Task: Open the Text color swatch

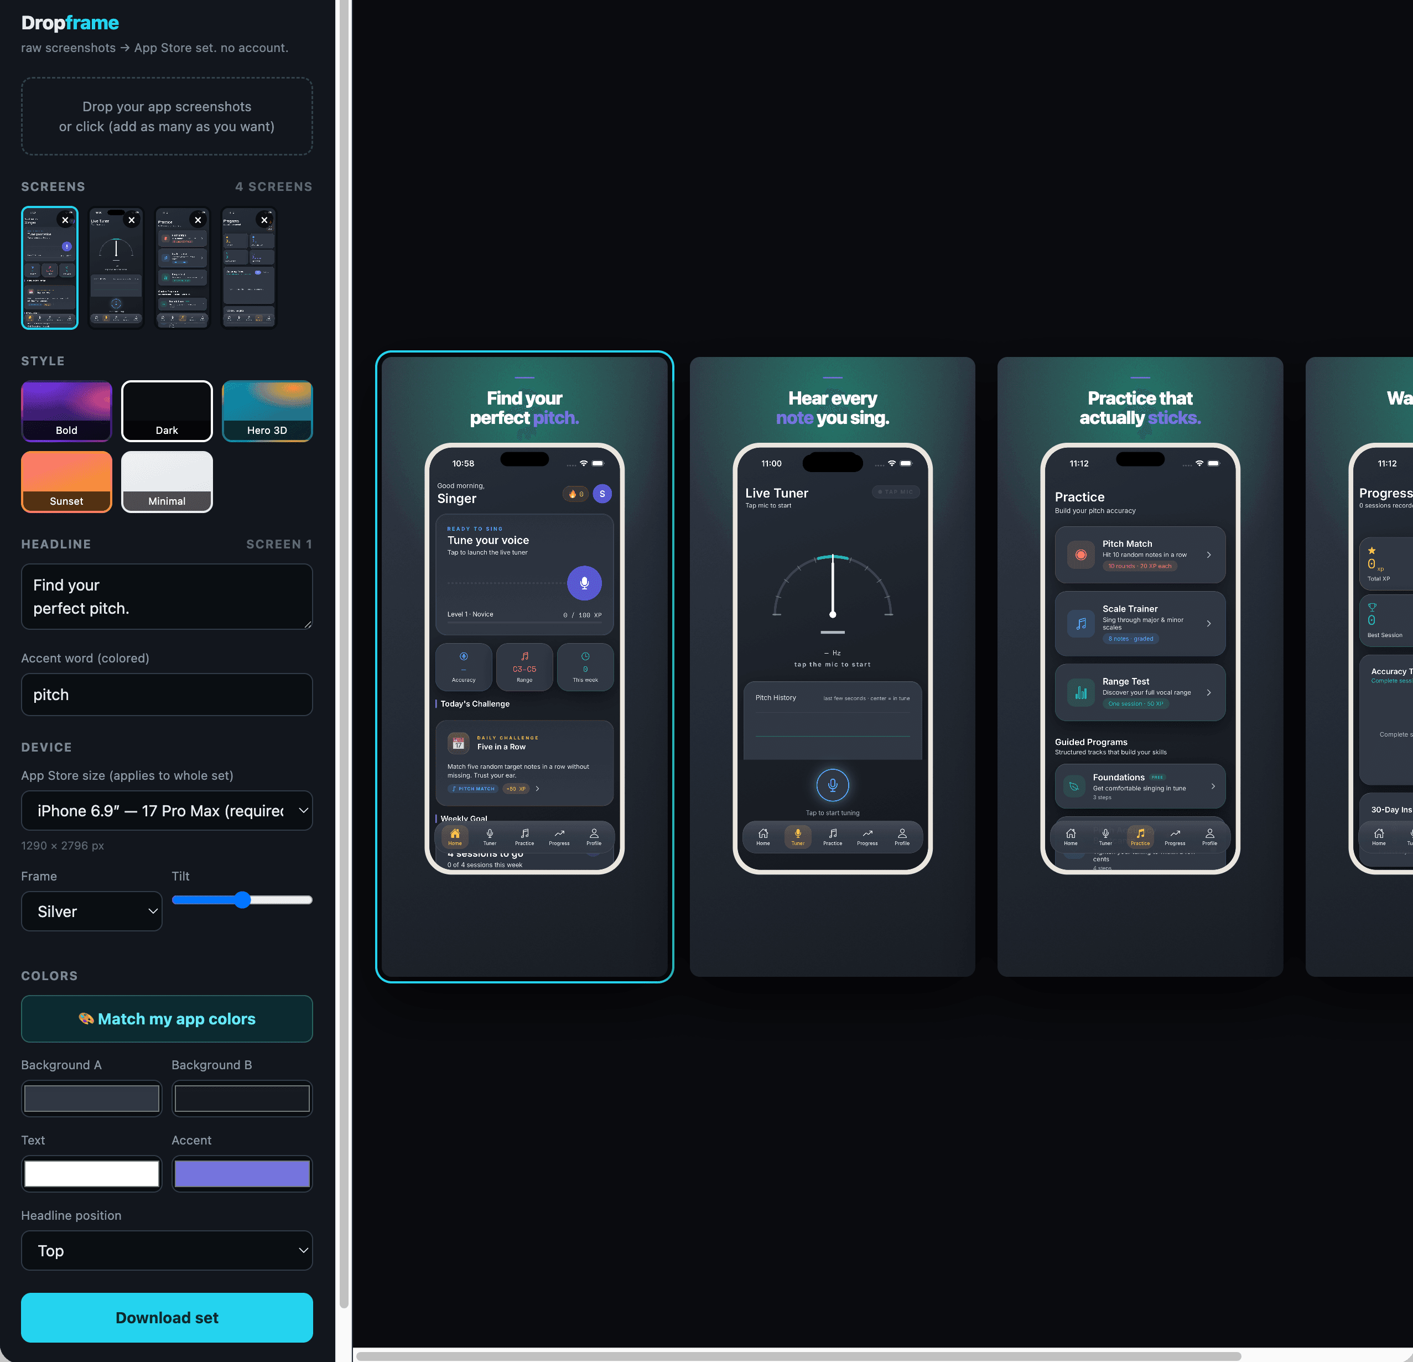Action: pyautogui.click(x=91, y=1174)
